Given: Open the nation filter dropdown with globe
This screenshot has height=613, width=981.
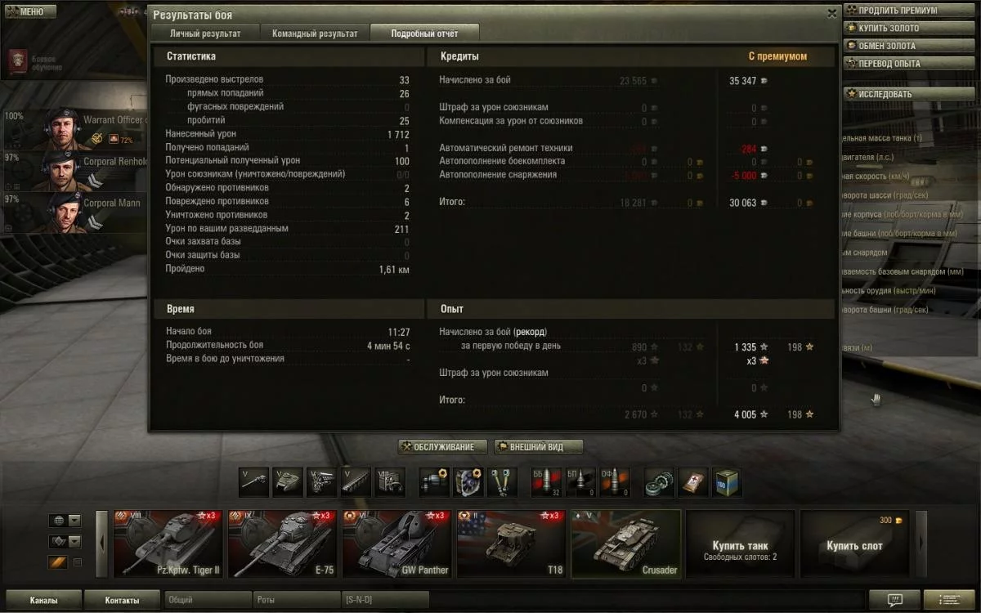Looking at the screenshot, I should coord(65,521).
